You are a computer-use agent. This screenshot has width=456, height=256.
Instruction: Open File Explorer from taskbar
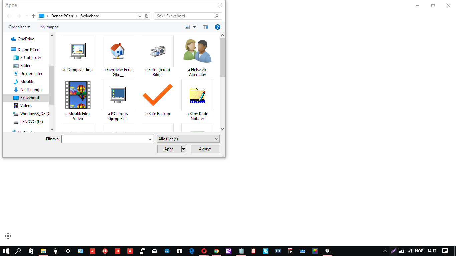pyautogui.click(x=43, y=251)
